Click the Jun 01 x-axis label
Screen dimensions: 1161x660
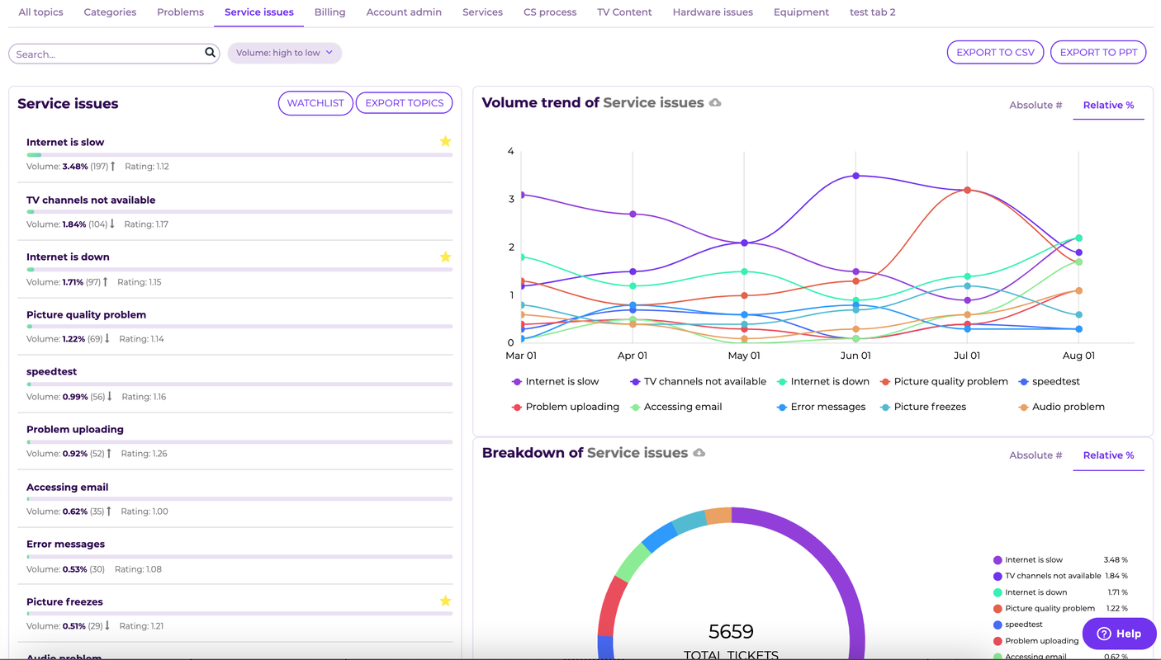855,356
